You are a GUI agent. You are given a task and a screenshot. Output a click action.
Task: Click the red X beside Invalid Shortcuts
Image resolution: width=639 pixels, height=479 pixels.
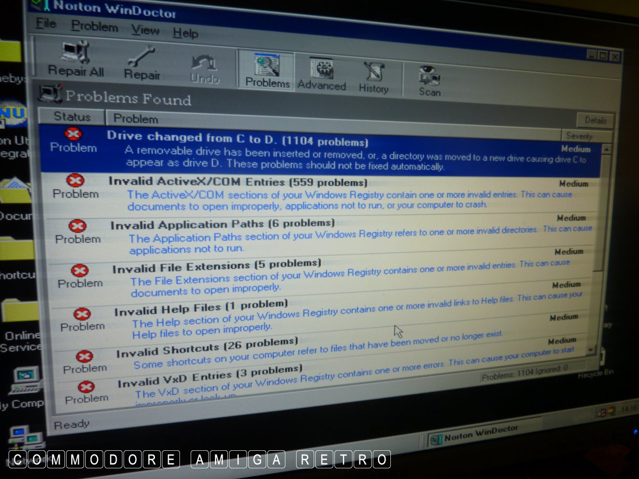84,356
